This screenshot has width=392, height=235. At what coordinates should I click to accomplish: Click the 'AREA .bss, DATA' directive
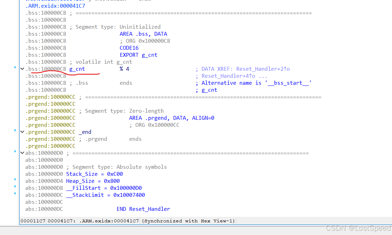pos(143,34)
